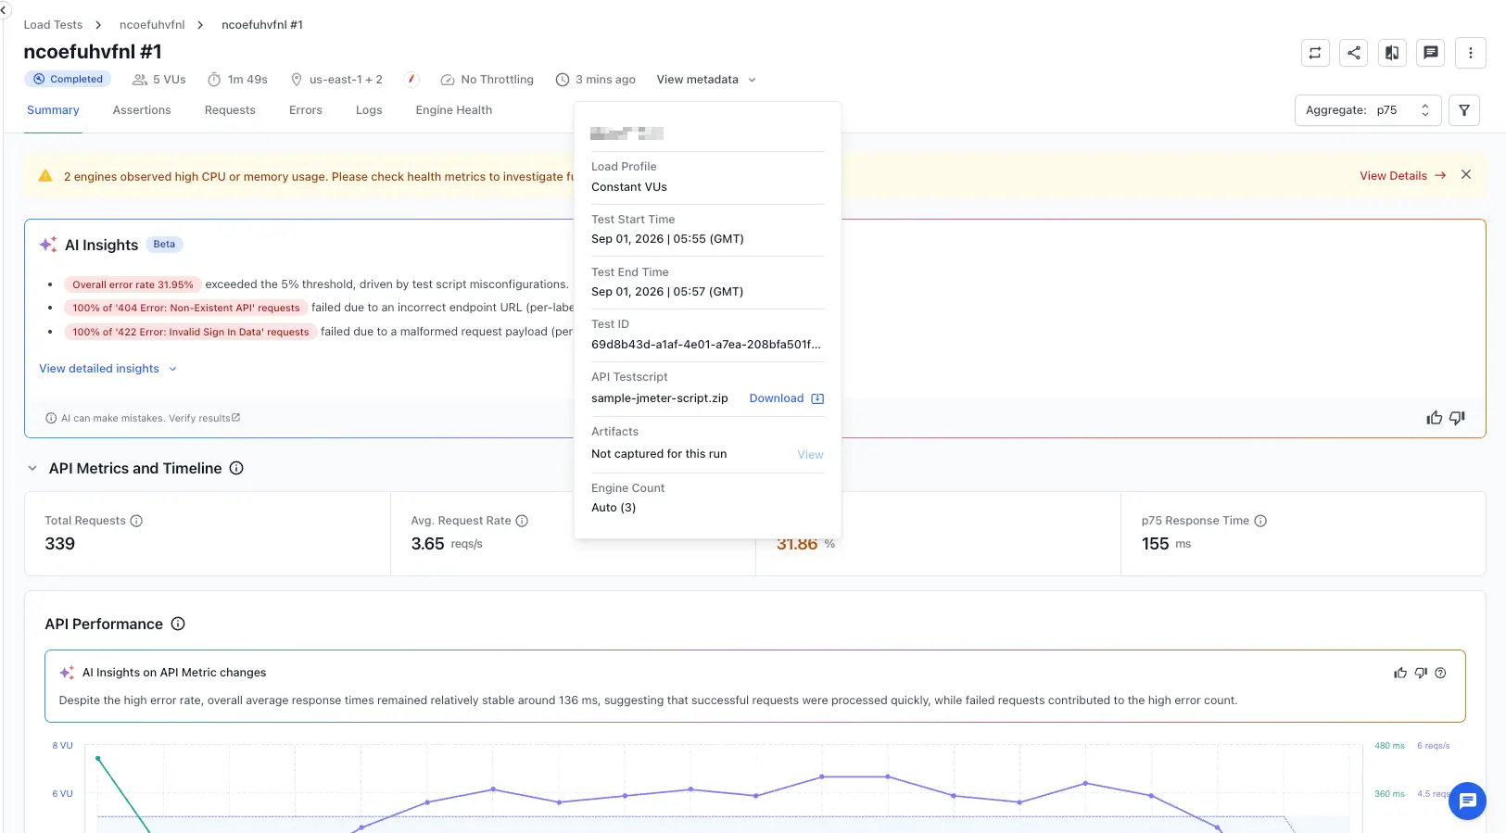Click the Test ID value 69d8b43d
Viewport: 1506px width, 833px height.
(x=706, y=345)
